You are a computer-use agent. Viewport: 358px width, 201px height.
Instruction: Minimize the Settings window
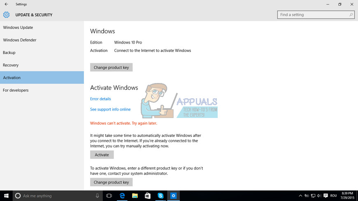click(328, 4)
